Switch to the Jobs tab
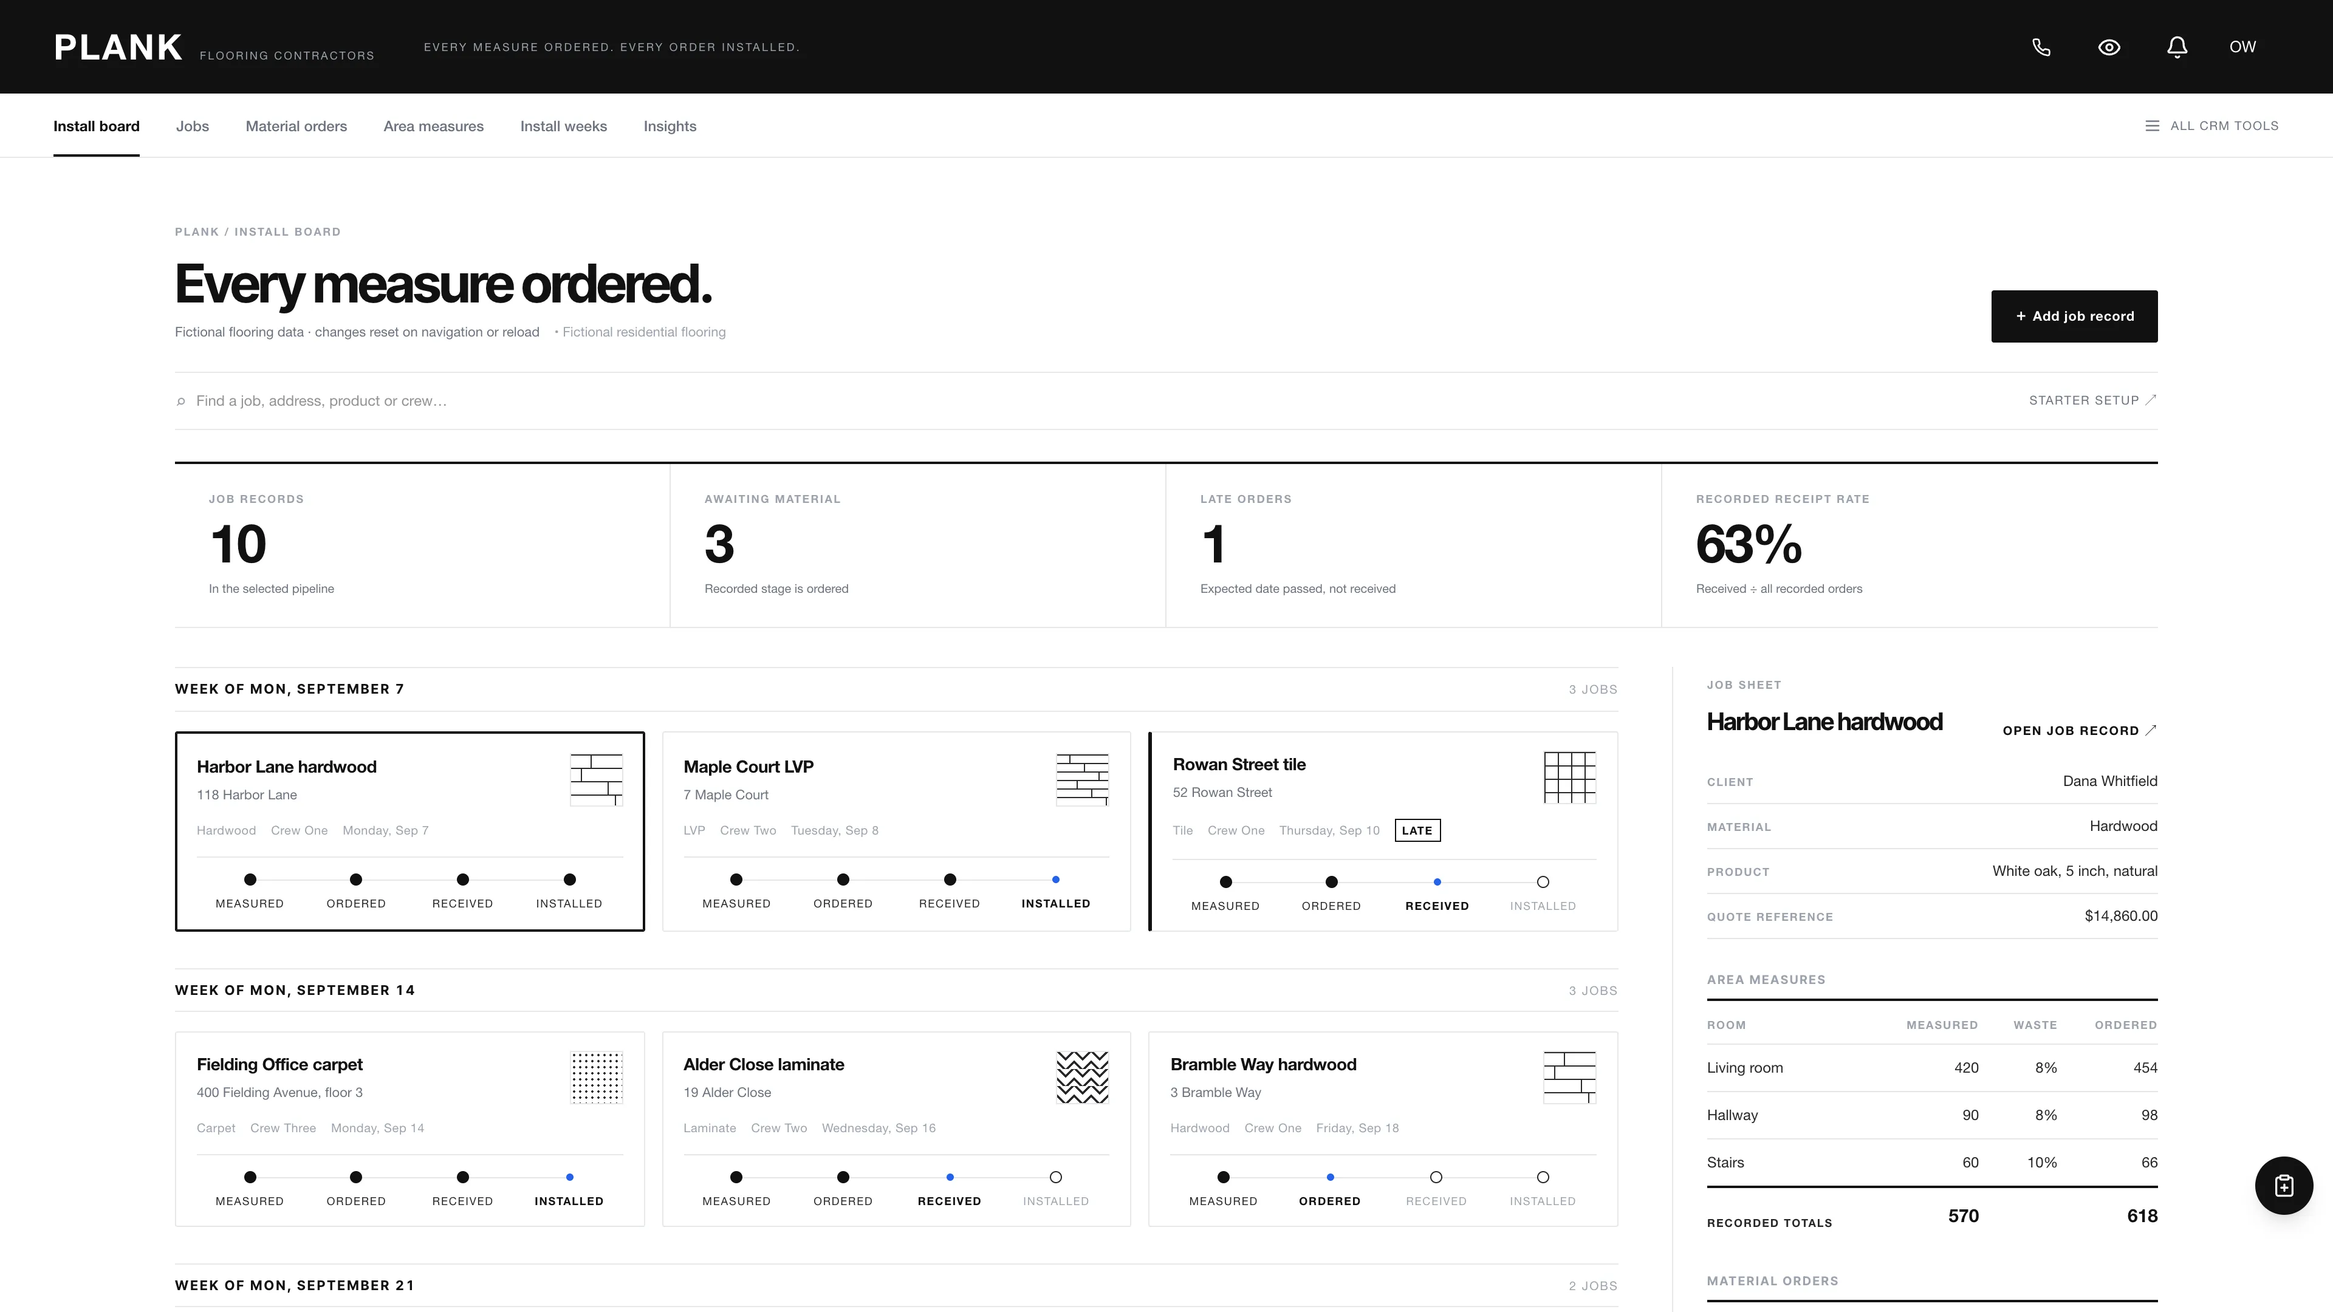This screenshot has width=2333, height=1312. coord(192,126)
